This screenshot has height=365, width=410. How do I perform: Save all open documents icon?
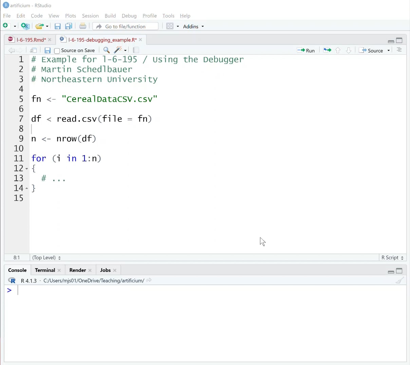[69, 26]
